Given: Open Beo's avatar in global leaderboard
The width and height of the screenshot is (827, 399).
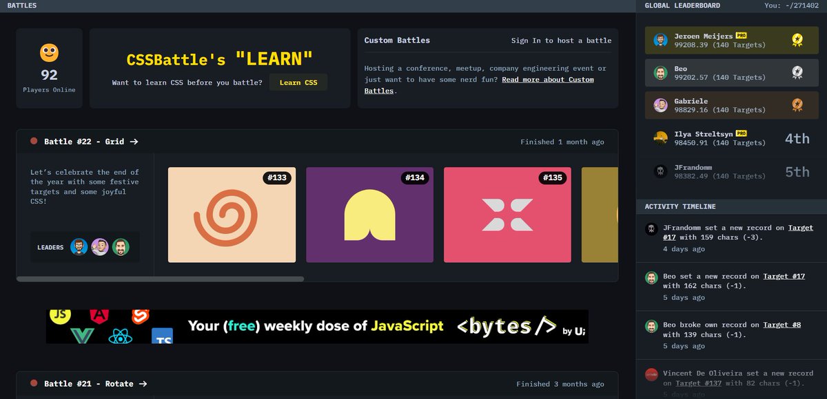Looking at the screenshot, I should point(661,72).
